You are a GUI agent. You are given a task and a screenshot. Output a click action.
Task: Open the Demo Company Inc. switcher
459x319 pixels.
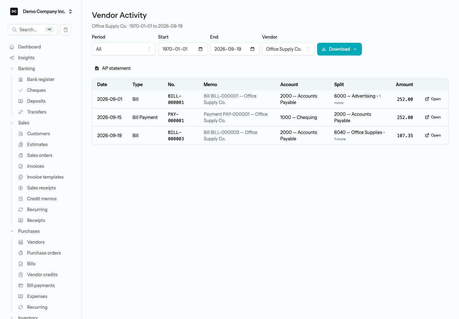(41, 11)
